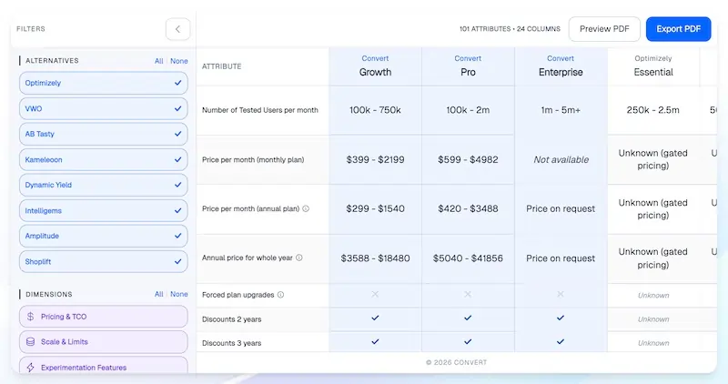Toggle the Shoplift alternative filter

pos(104,261)
